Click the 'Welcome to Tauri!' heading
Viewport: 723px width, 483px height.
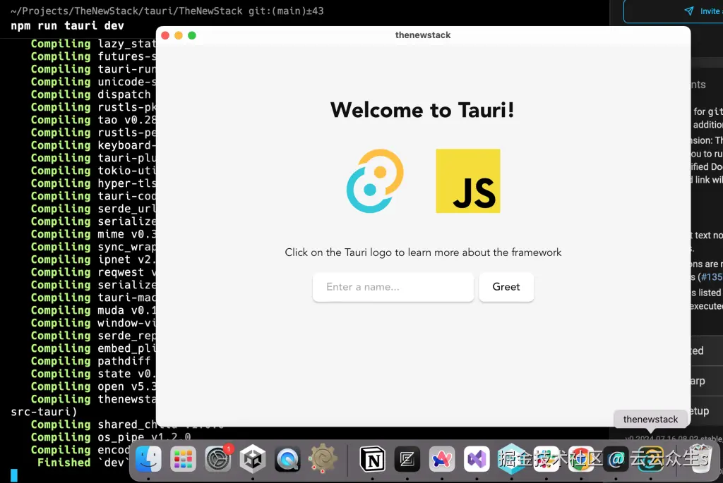422,110
